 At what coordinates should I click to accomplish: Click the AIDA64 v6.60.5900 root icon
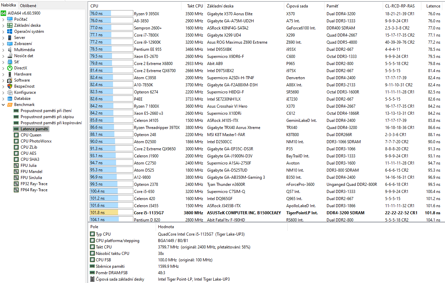coord(3,13)
